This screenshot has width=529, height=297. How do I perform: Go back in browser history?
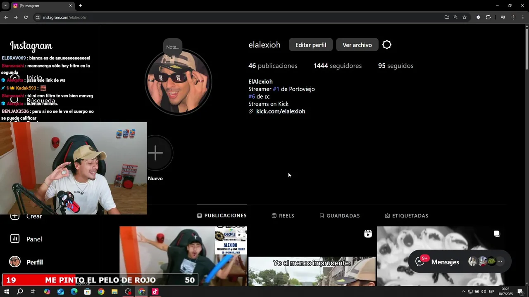(6, 17)
